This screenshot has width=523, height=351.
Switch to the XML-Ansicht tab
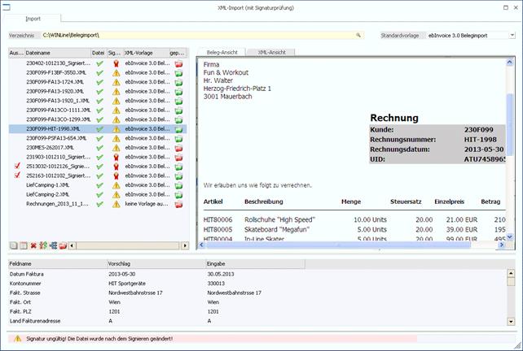[x=270, y=52]
